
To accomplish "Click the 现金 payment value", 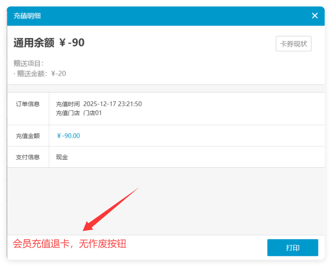I will point(62,157).
